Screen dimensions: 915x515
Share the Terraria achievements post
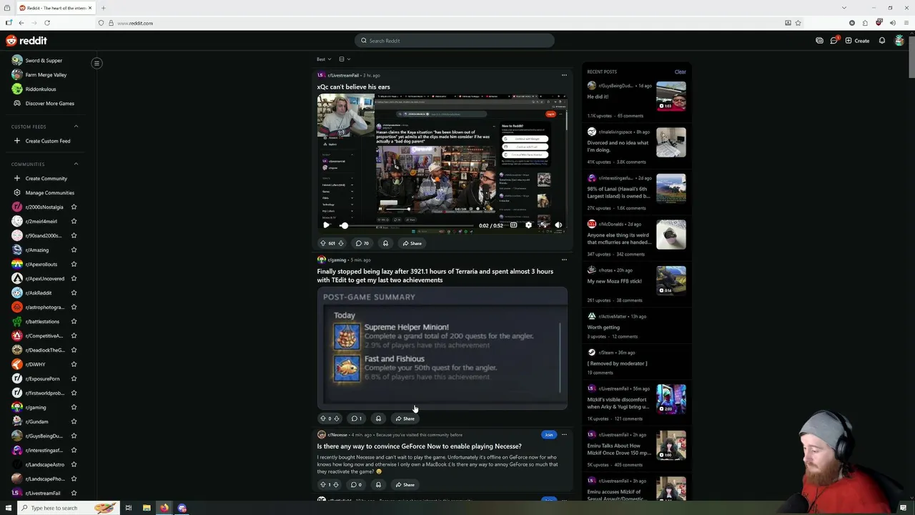click(405, 418)
